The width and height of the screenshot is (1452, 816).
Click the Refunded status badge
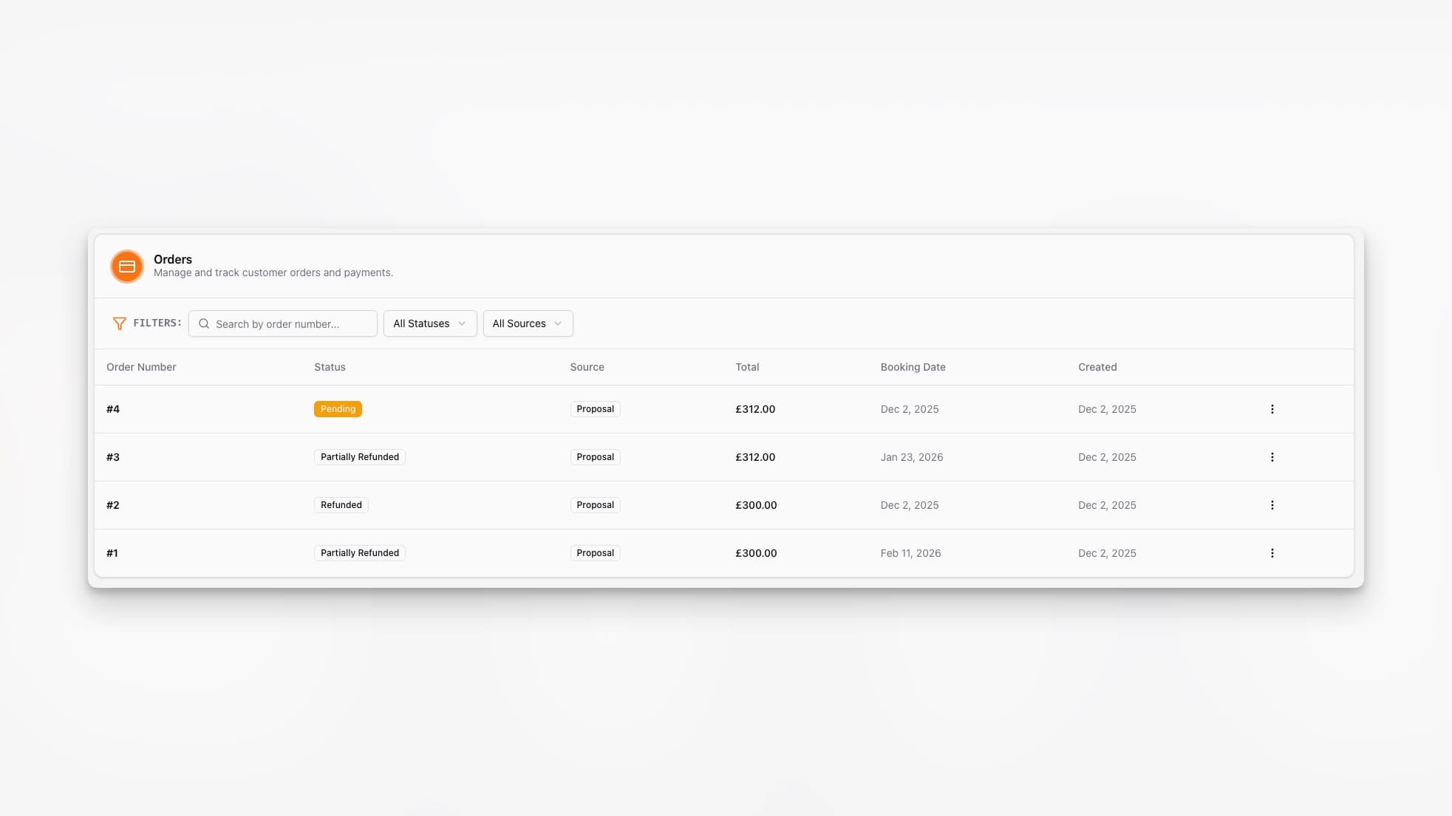(x=341, y=505)
